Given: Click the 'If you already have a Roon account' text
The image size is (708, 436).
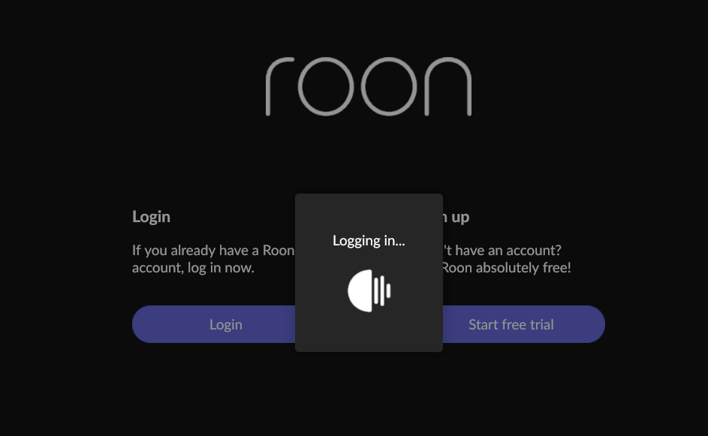Looking at the screenshot, I should [213, 259].
